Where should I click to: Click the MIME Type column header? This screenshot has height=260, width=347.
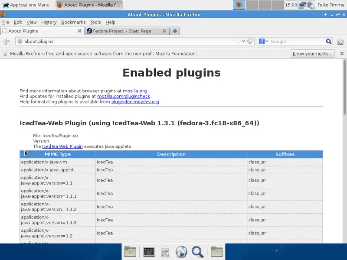(x=58, y=154)
